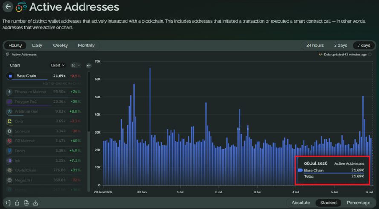
Task: Select Stacked chart mode
Action: point(328,203)
